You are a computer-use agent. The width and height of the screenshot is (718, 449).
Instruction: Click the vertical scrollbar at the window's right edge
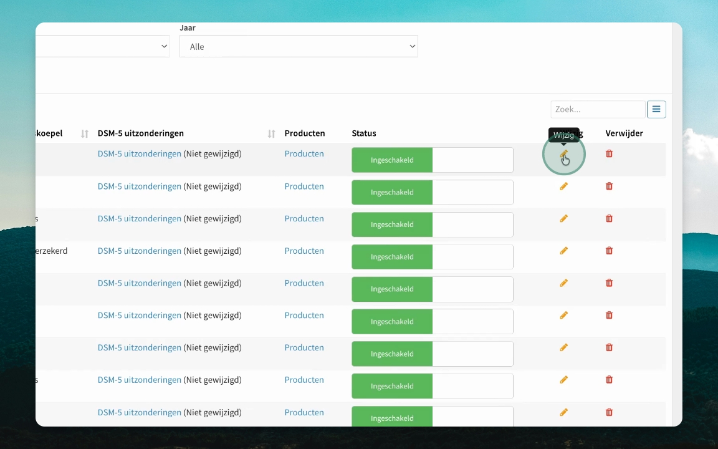click(x=677, y=224)
